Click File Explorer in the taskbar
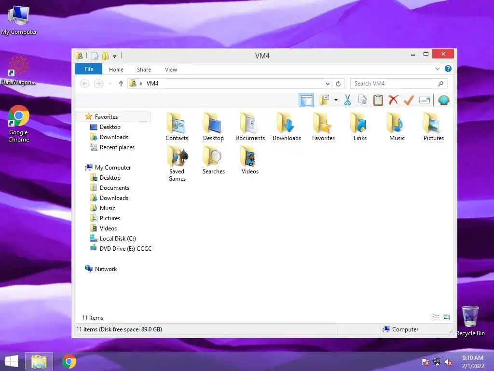 [x=39, y=361]
